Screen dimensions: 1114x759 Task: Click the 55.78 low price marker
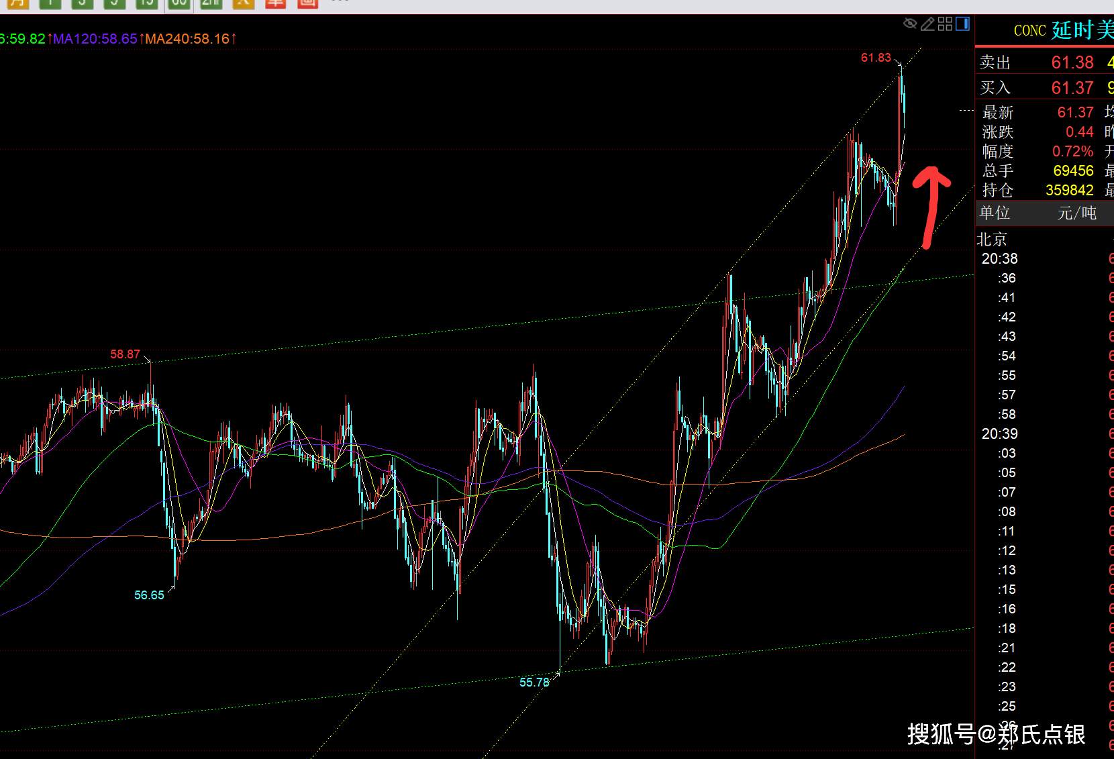tap(534, 682)
